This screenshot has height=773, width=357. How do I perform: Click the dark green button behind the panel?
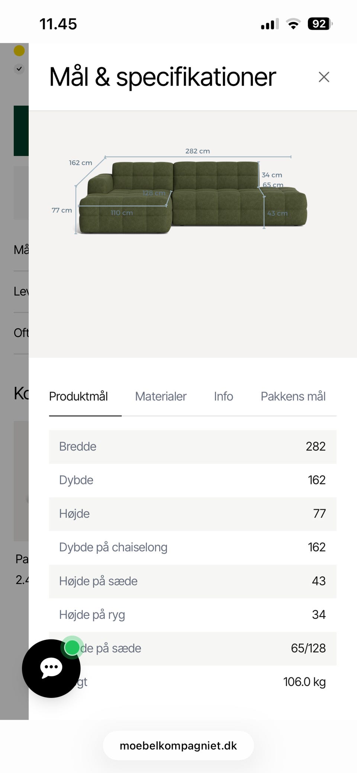[21, 131]
